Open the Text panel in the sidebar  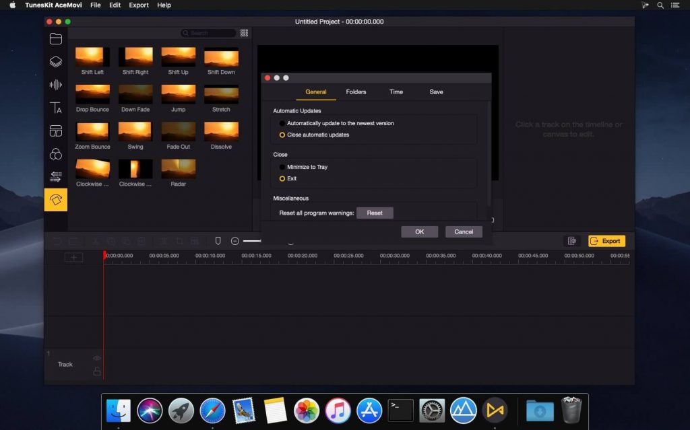[56, 107]
